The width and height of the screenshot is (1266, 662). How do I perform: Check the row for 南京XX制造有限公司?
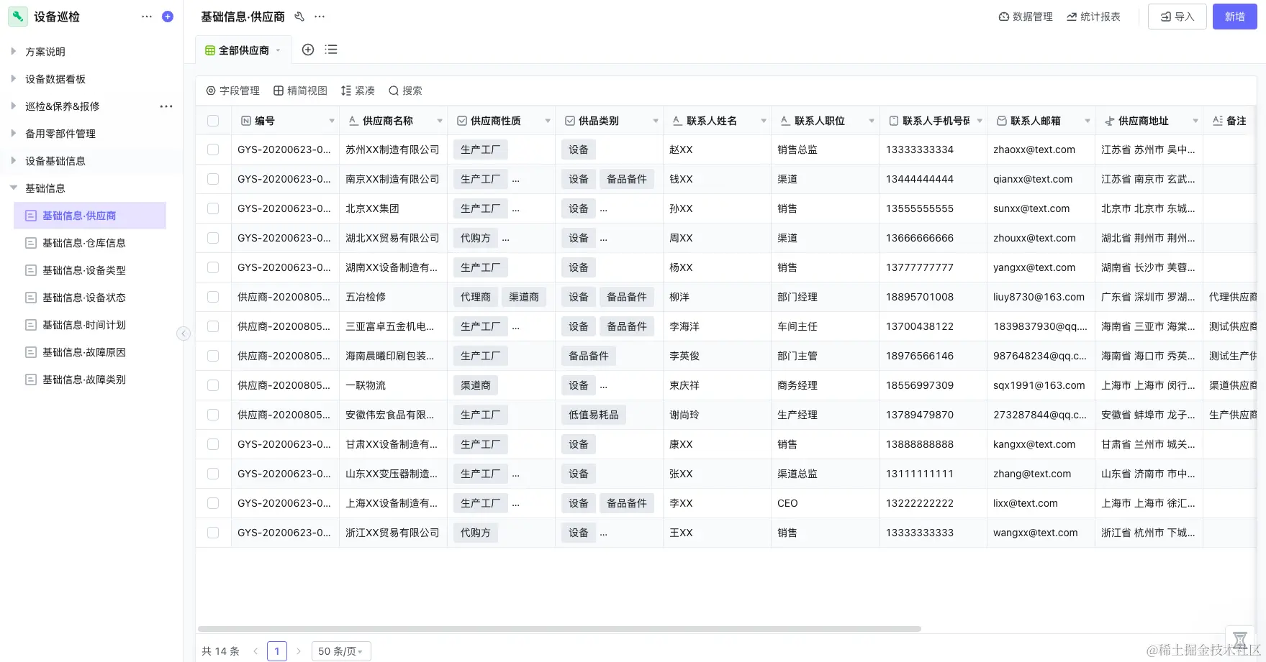213,179
